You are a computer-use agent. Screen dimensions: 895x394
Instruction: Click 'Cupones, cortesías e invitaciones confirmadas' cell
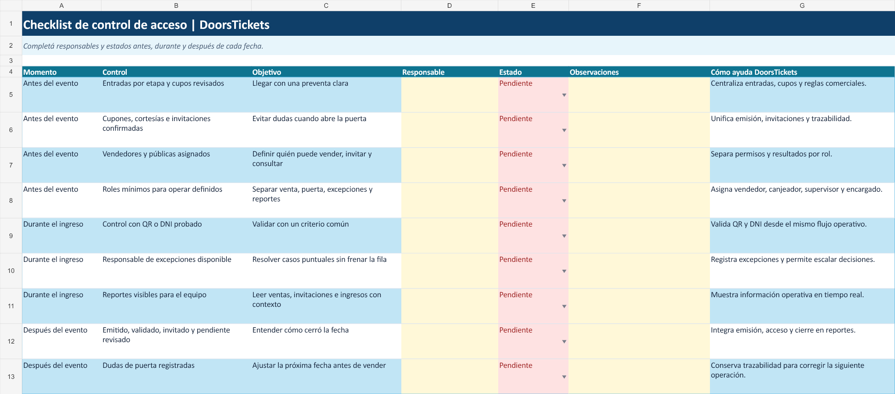(x=176, y=130)
